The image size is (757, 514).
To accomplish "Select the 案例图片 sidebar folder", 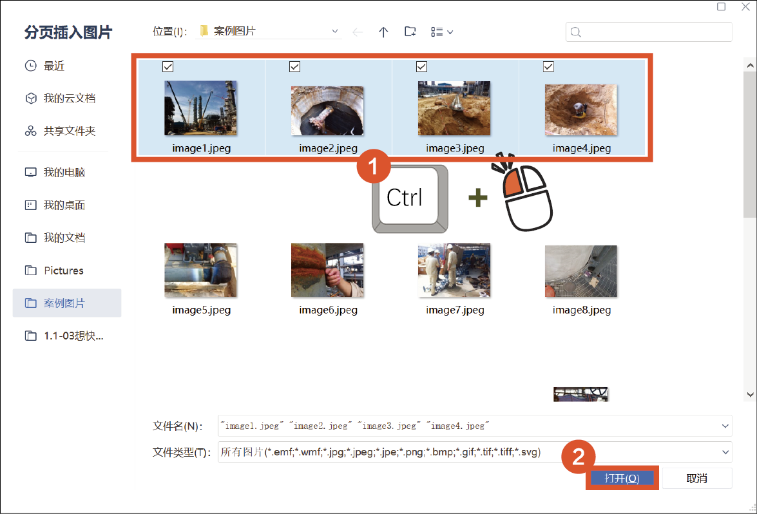I will [x=64, y=303].
